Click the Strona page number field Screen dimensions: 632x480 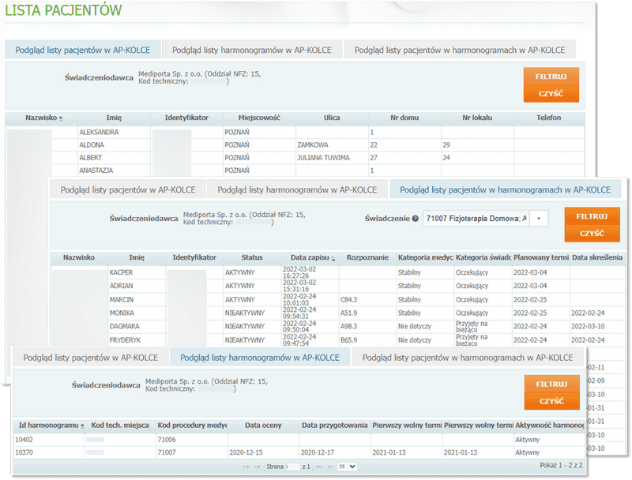pos(292,467)
